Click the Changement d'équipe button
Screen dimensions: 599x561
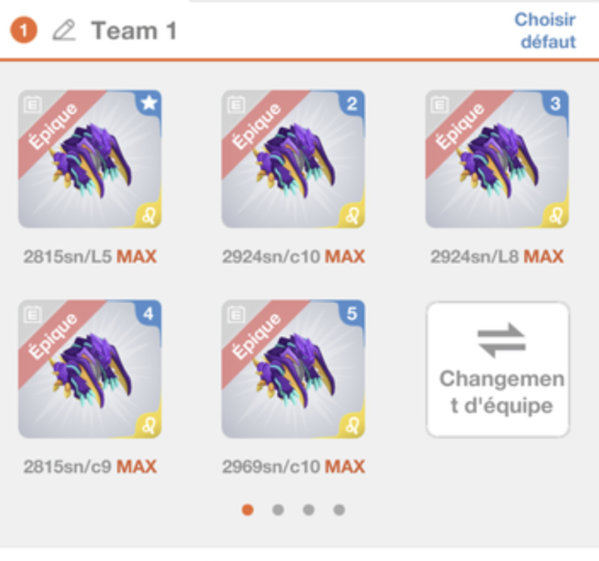(x=498, y=370)
